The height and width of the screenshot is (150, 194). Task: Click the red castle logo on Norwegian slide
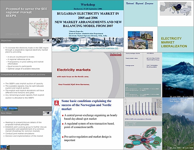pos(57,103)
